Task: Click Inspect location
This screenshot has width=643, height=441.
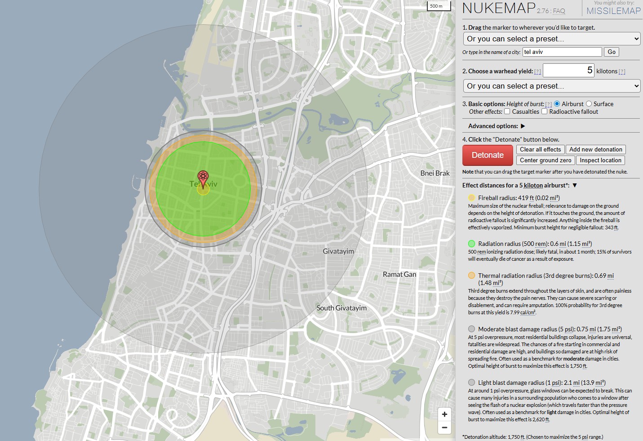Action: (x=600, y=160)
